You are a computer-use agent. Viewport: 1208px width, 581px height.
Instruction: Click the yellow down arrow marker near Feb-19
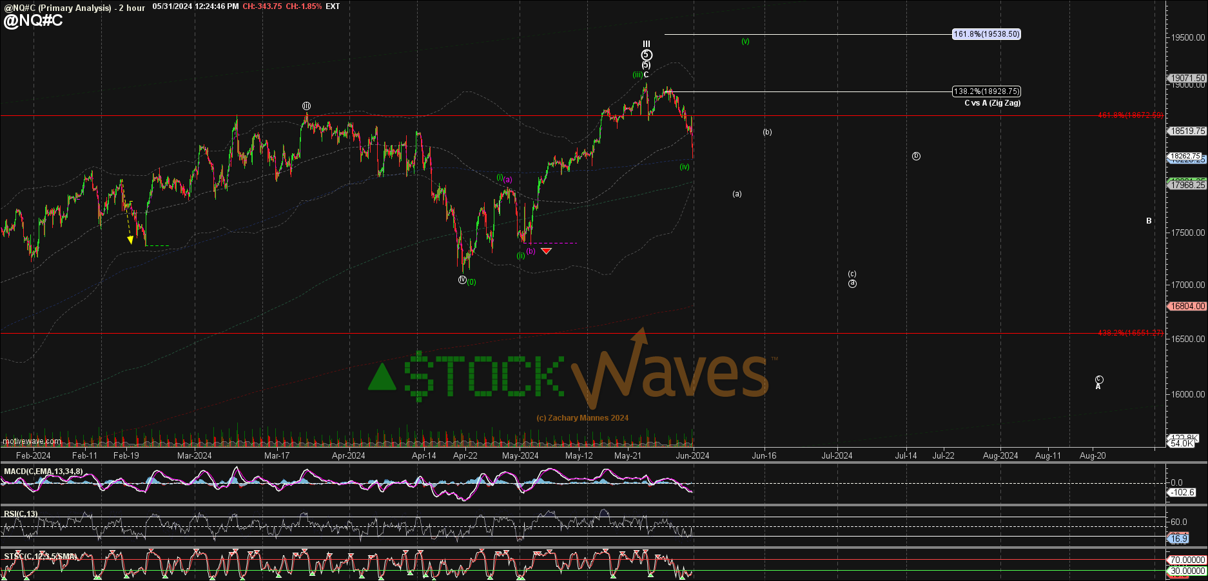click(130, 240)
